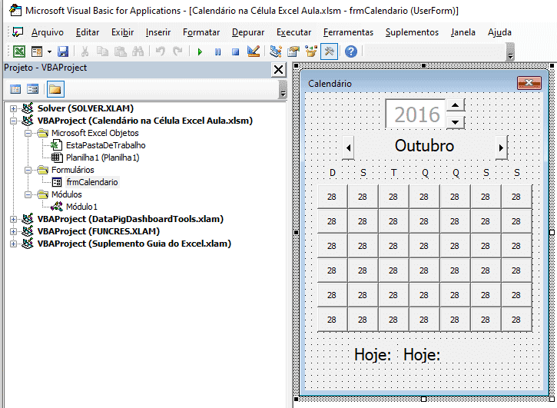557x408 pixels.
Task: Select the Outubro month label
Action: pos(425,146)
